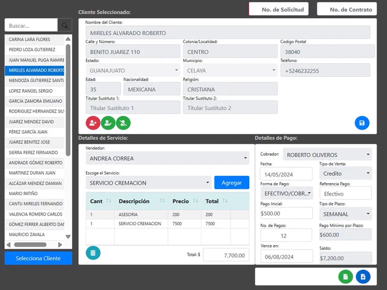Screen dimensions: 387x290
Task: Click the teal trash delete icon
Action: 93,253
